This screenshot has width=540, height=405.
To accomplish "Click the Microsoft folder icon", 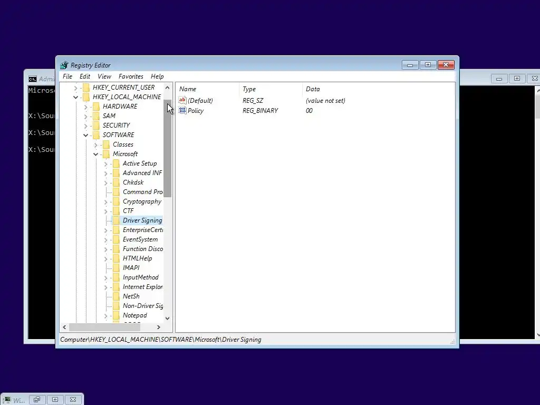I will (x=107, y=153).
